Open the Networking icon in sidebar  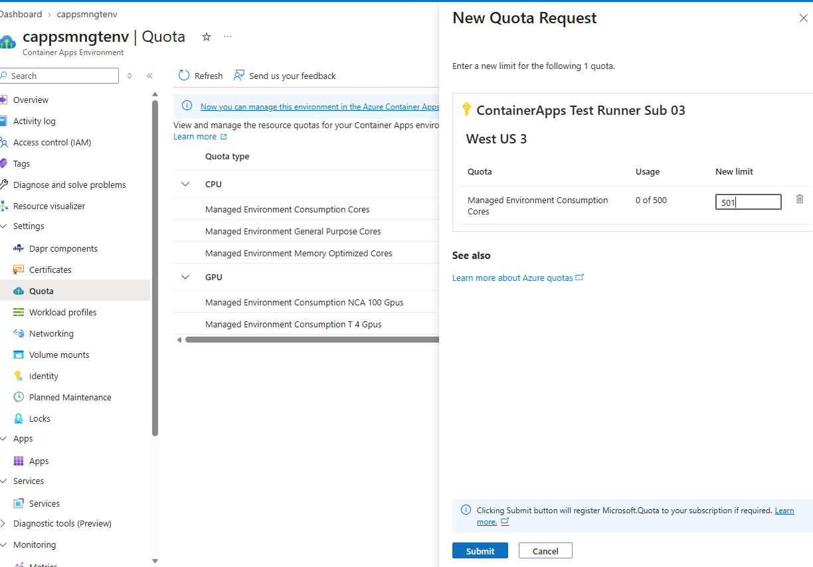pos(19,333)
